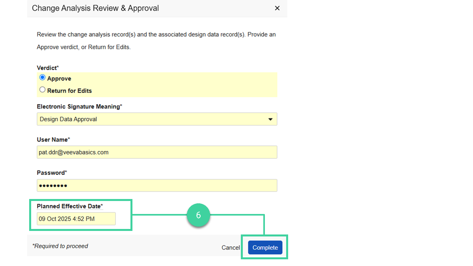This screenshot has width=473, height=266.
Task: Select the Password entry field
Action: point(157,185)
